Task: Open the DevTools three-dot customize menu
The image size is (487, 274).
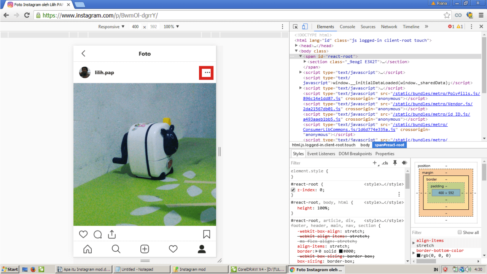Action: 471,27
